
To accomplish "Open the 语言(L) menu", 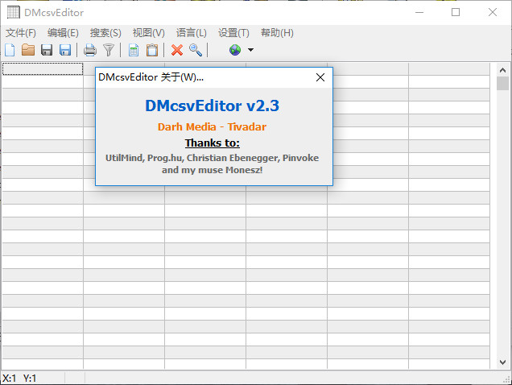I will click(192, 33).
